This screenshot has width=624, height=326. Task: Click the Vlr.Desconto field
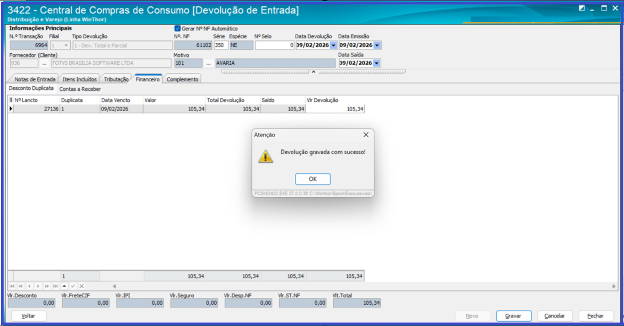pos(31,303)
